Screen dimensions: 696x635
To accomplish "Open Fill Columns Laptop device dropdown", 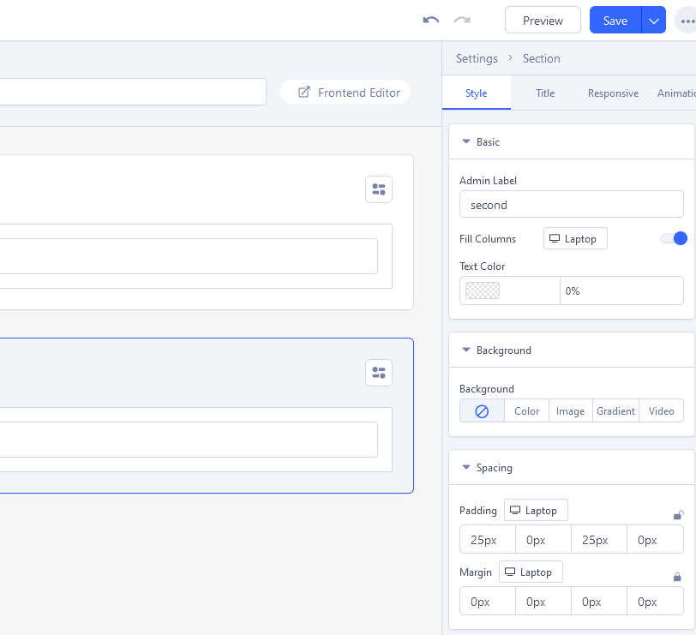I will [575, 238].
